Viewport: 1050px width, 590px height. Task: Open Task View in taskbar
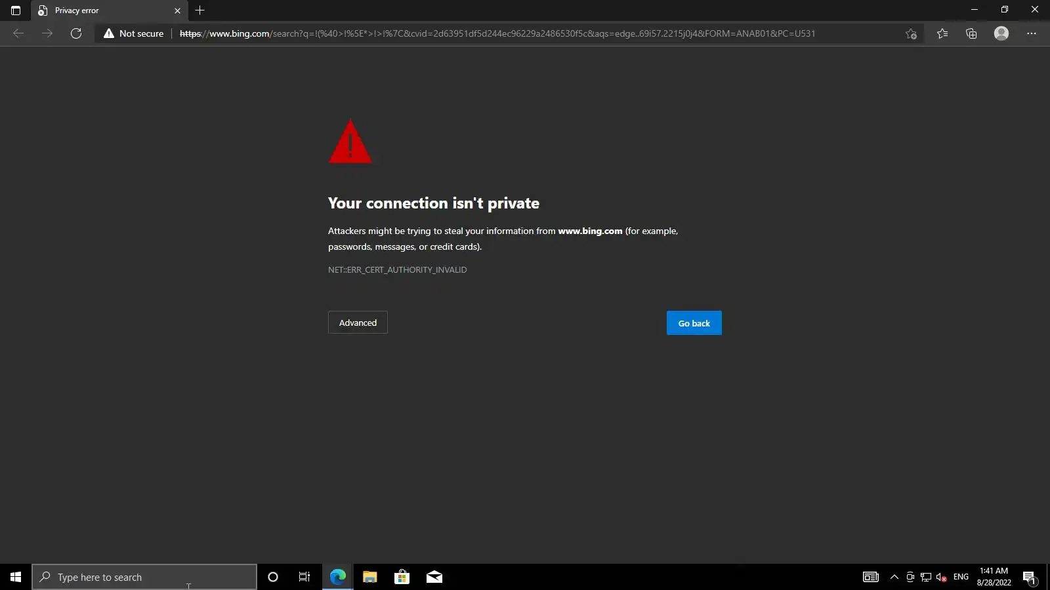pyautogui.click(x=304, y=577)
